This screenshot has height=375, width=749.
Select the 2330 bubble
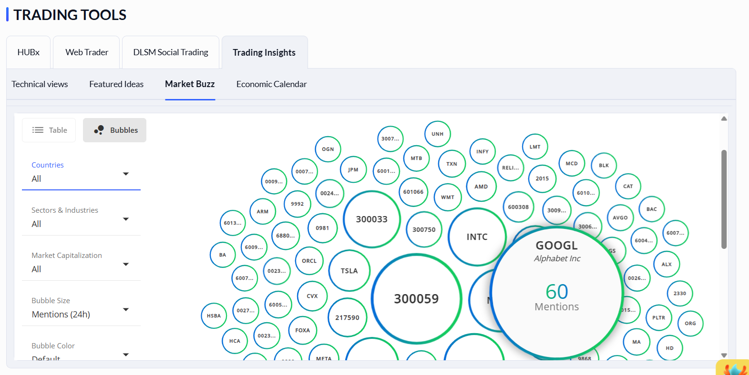click(680, 293)
